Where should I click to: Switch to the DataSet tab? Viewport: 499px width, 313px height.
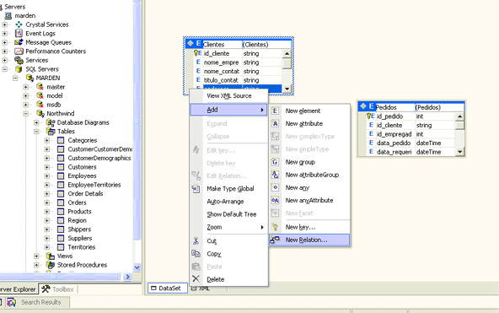pos(168,289)
